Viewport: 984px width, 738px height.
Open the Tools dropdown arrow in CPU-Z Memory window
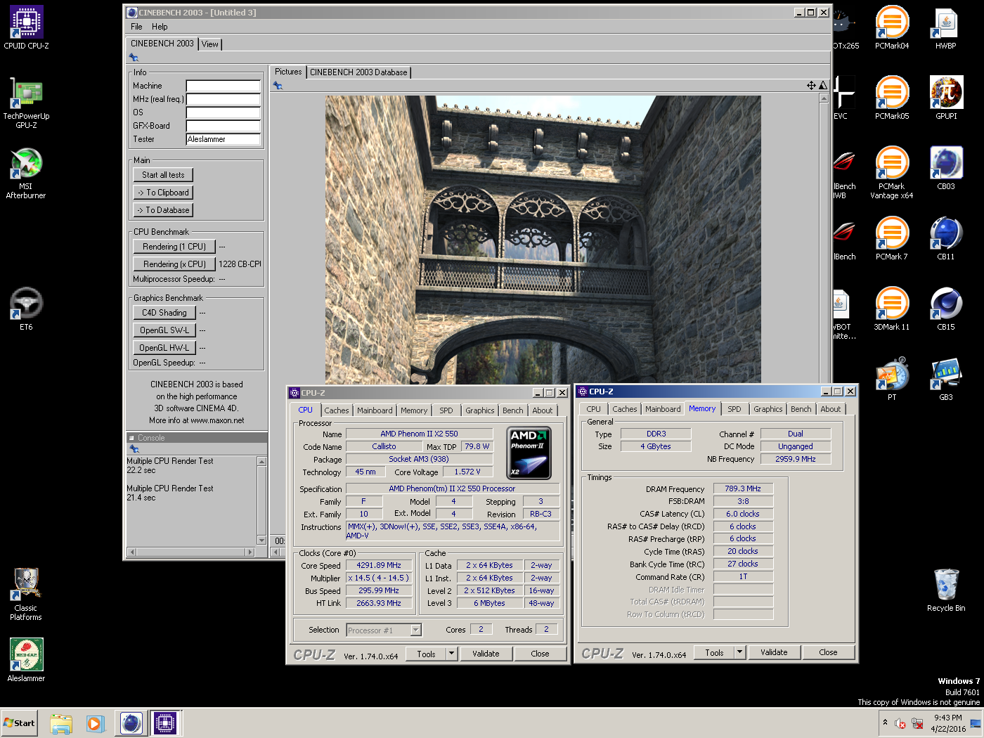(739, 652)
